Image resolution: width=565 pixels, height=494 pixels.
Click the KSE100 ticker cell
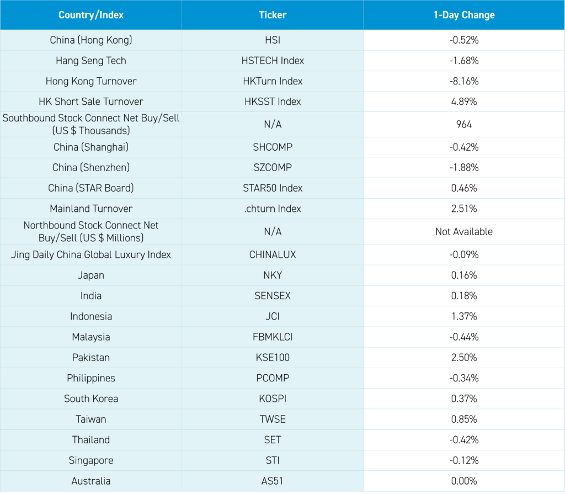tap(273, 358)
